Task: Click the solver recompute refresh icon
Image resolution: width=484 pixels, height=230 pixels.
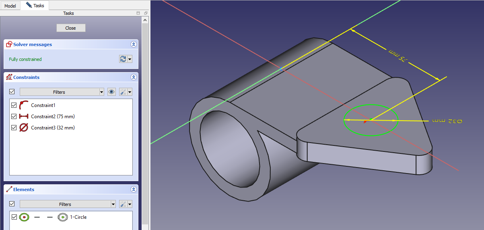Action: 123,59
